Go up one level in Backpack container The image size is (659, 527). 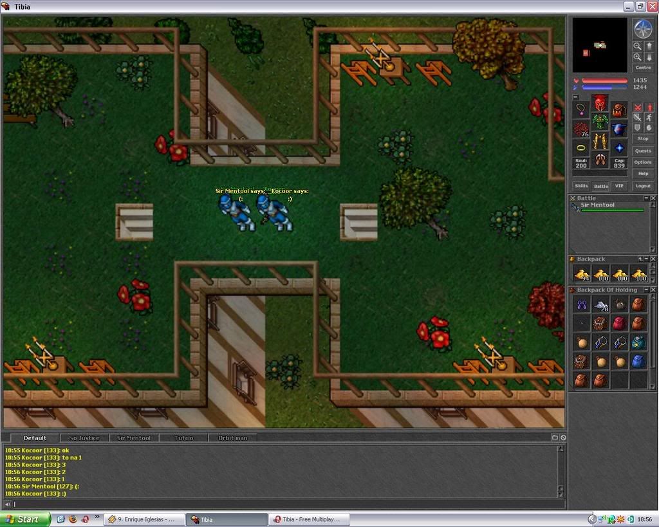(x=640, y=259)
